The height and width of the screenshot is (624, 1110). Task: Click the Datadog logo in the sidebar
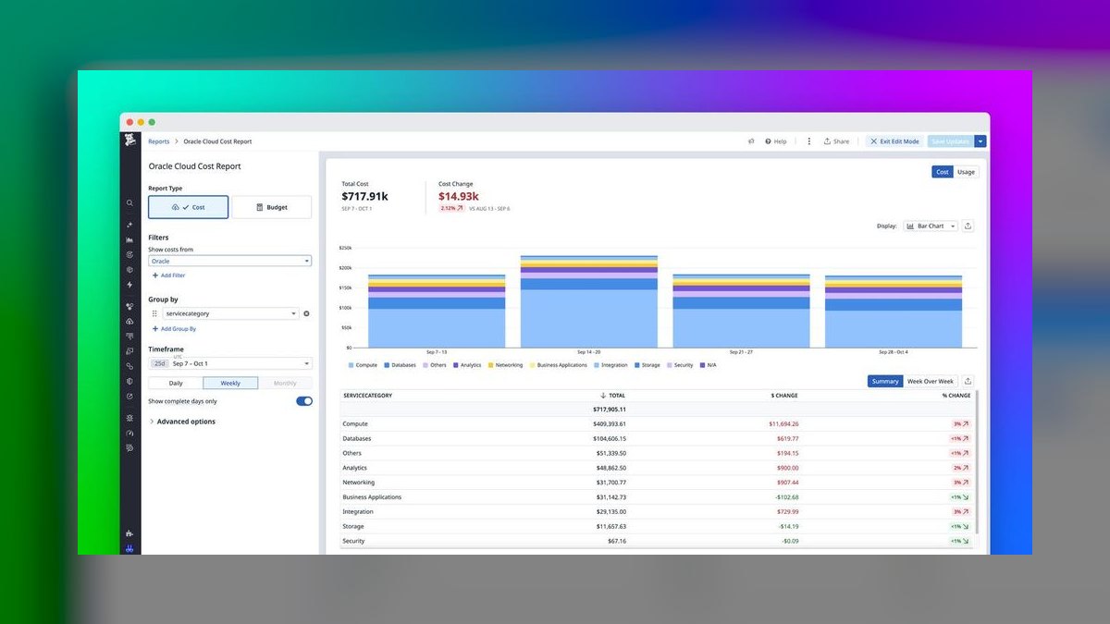129,141
